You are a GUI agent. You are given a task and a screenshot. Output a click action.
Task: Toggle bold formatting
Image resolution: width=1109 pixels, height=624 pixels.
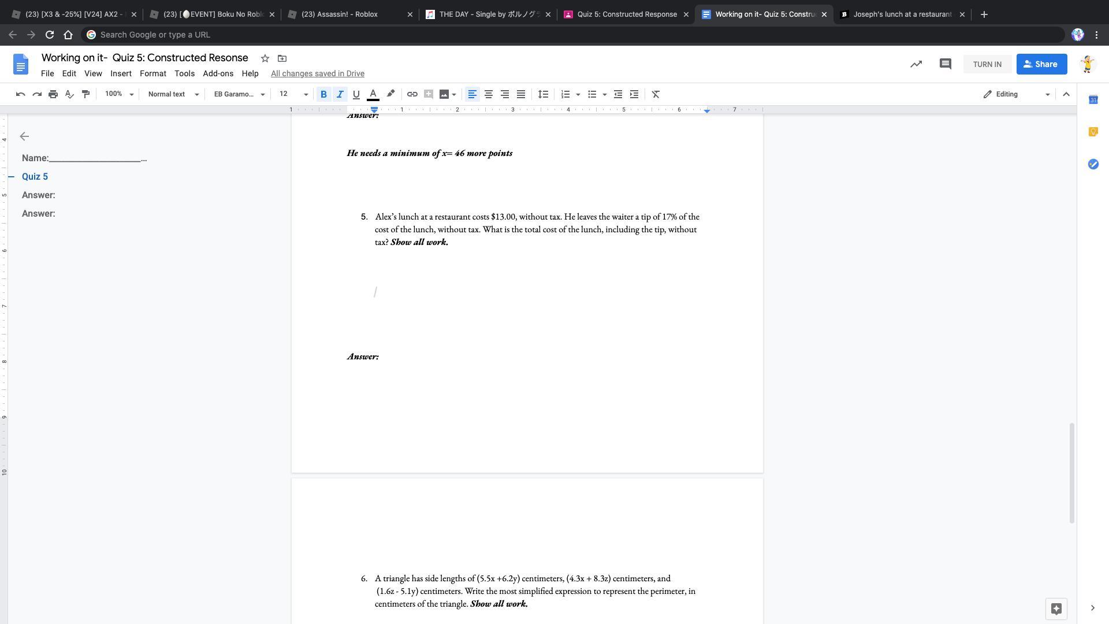coord(323,94)
